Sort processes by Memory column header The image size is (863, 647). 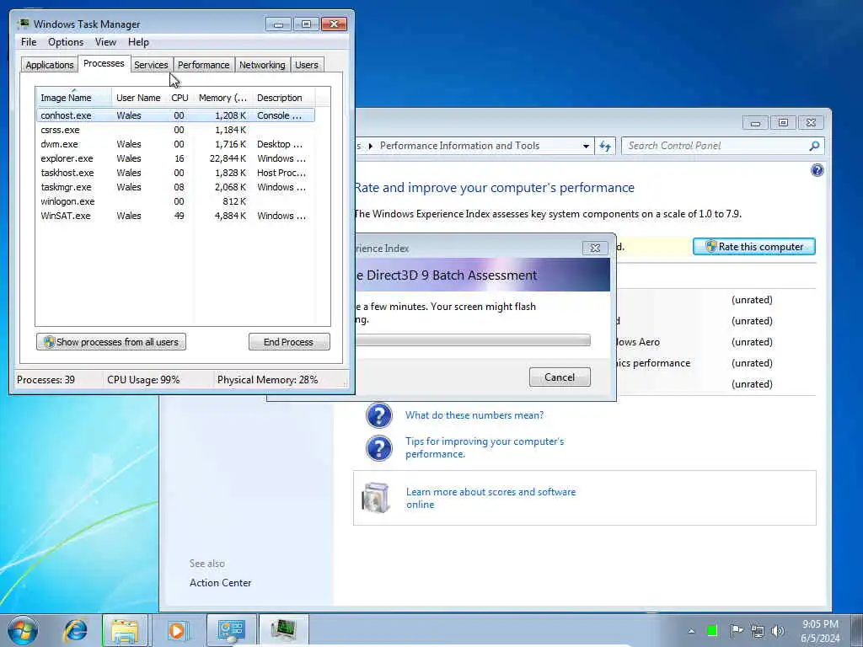(x=222, y=98)
